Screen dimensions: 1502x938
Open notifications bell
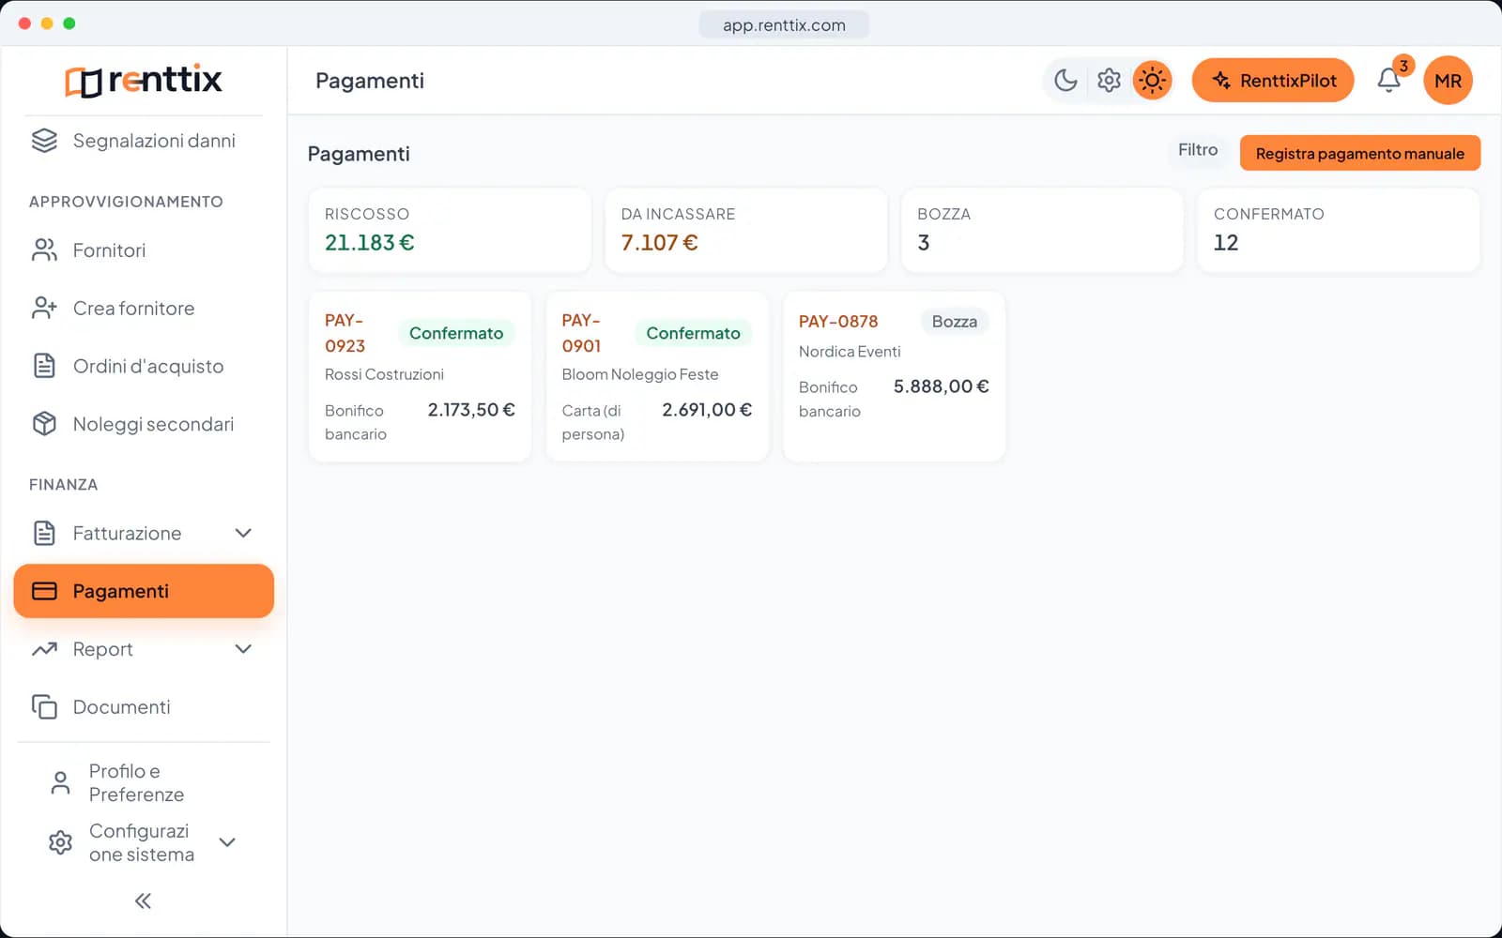(x=1389, y=81)
